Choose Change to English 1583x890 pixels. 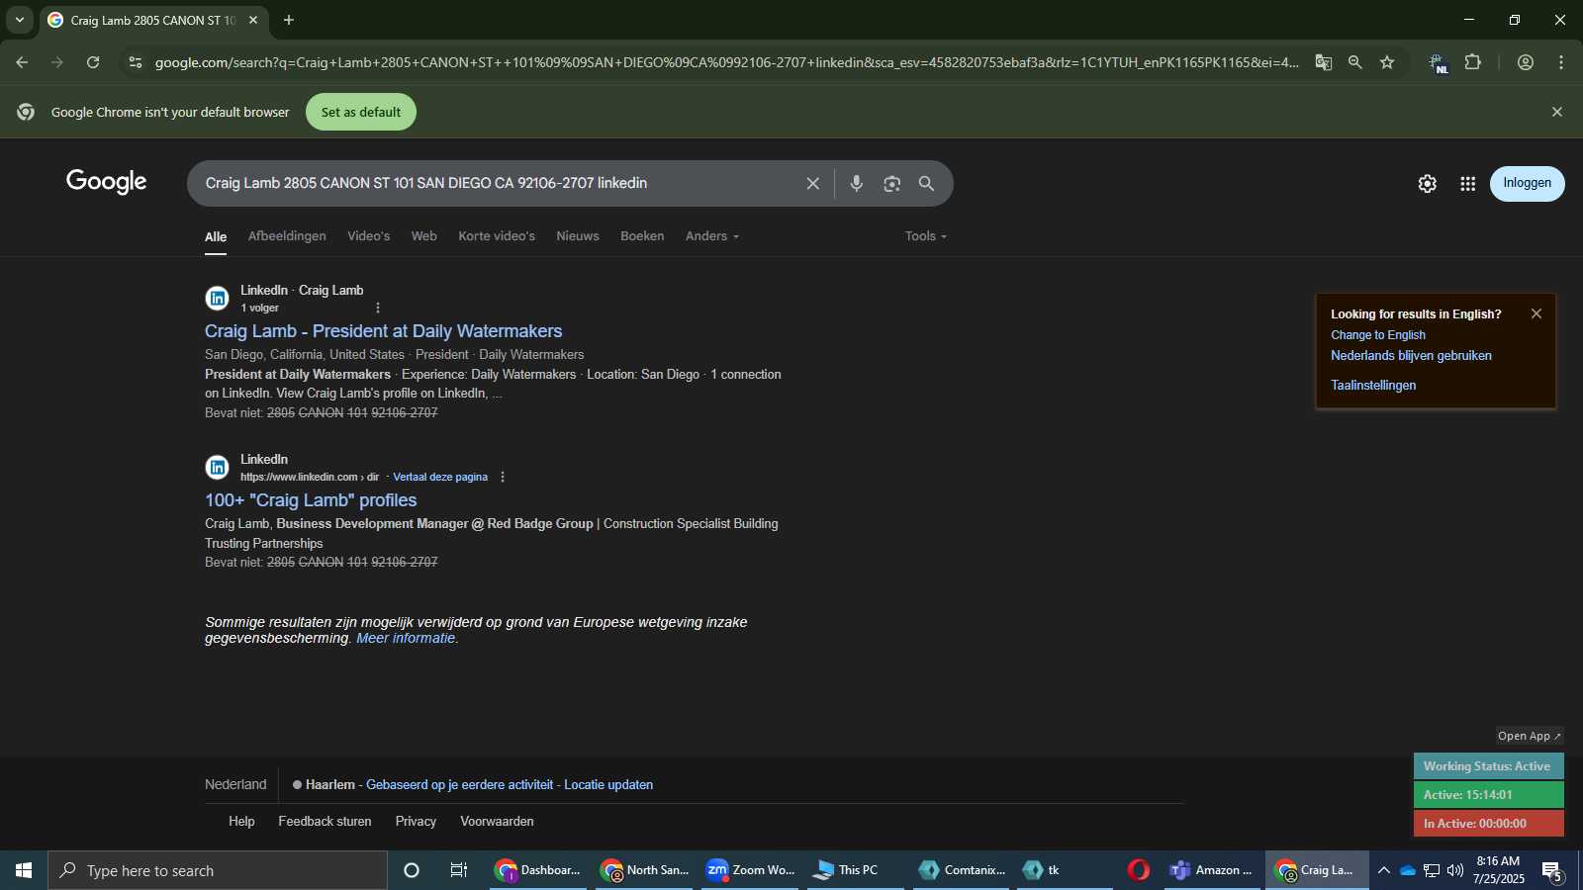(x=1378, y=335)
